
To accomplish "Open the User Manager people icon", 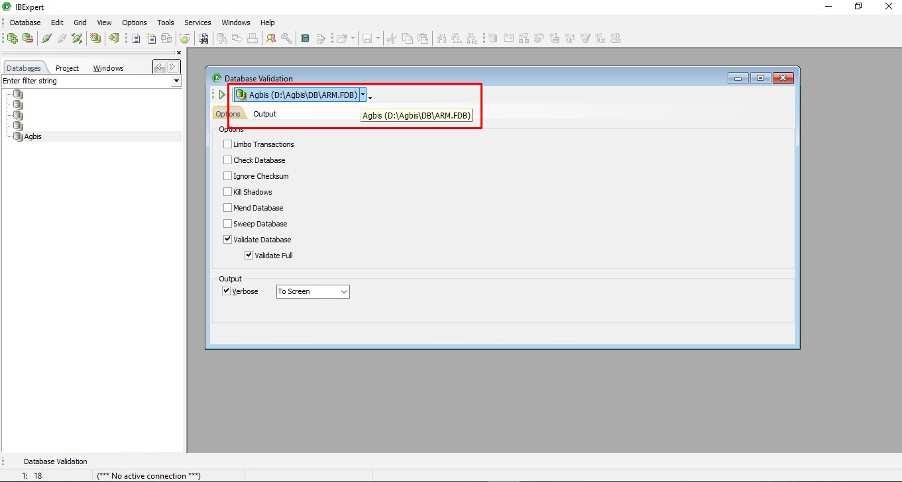I will (271, 38).
